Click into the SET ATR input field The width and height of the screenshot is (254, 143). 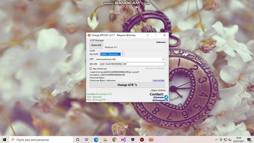[x=132, y=64]
